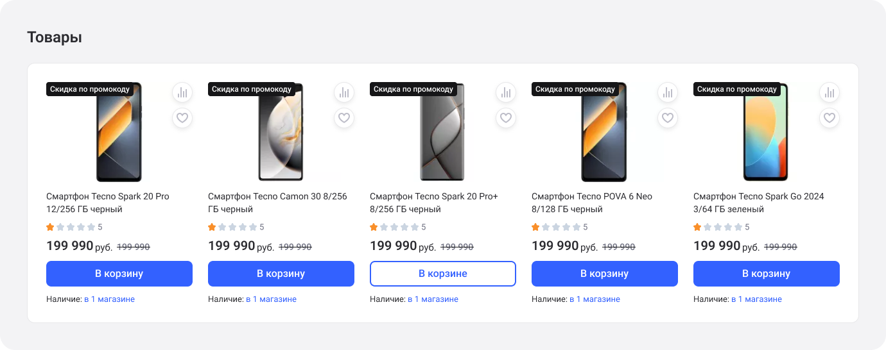This screenshot has width=886, height=350.
Task: Compare the Tecno Spark 20 Pro+ phone
Action: point(506,92)
